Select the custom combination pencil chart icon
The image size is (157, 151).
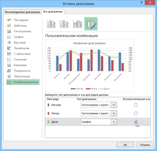click(x=91, y=24)
